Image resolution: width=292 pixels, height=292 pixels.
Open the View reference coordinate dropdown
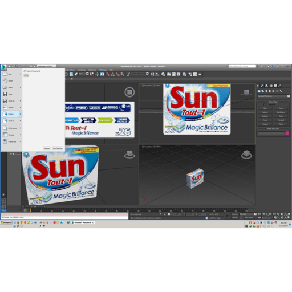click(x=84, y=74)
